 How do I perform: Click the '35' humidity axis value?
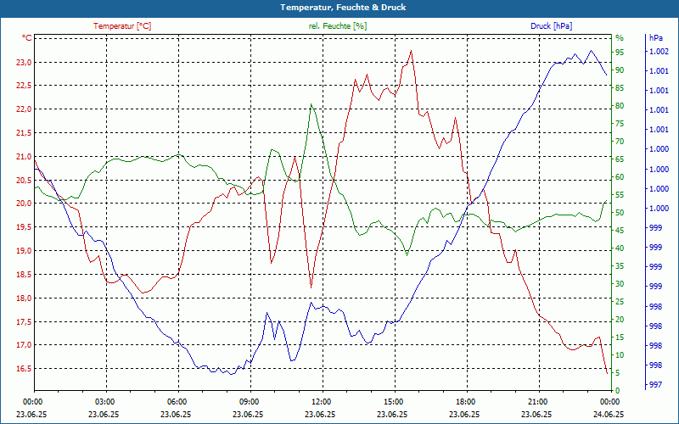point(620,266)
